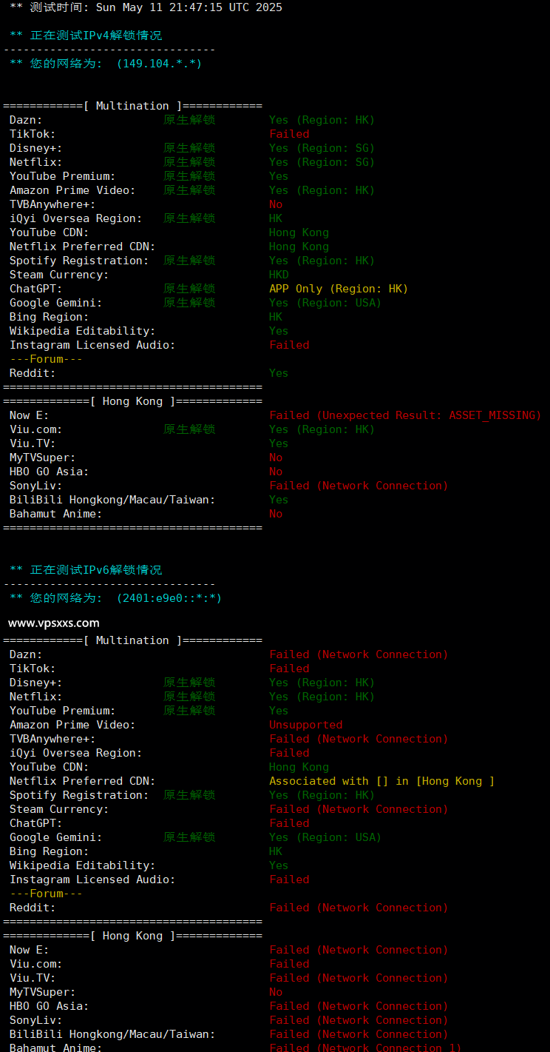Select 'Yes (Region: SG)' beside Netflix in IPv4
Viewport: 550px width, 1052px height.
(x=322, y=162)
